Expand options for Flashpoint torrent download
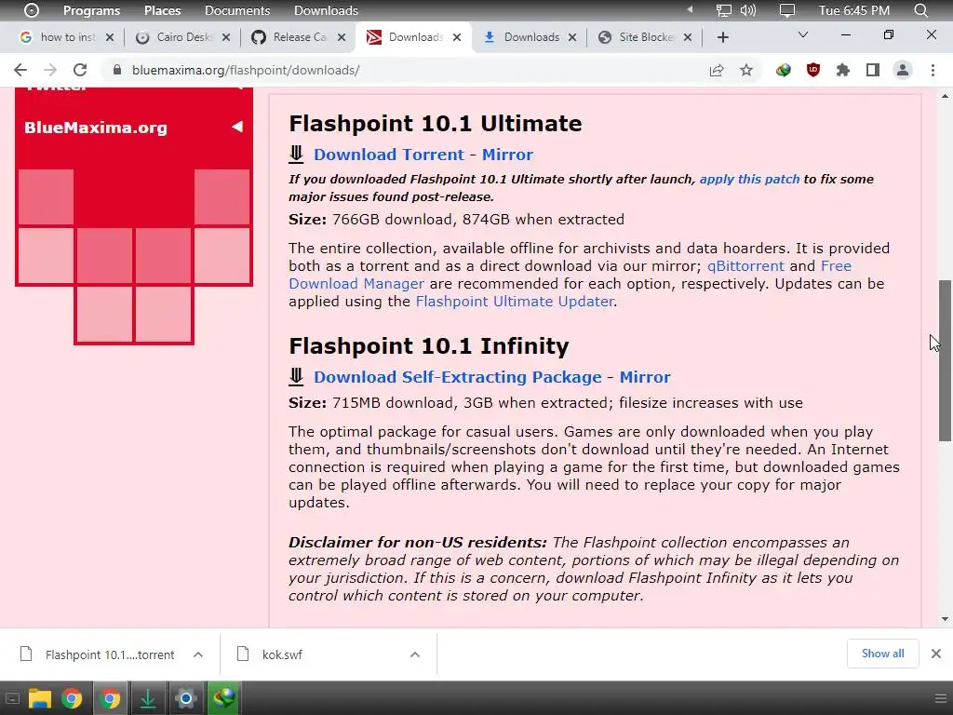The width and height of the screenshot is (953, 715). [198, 654]
